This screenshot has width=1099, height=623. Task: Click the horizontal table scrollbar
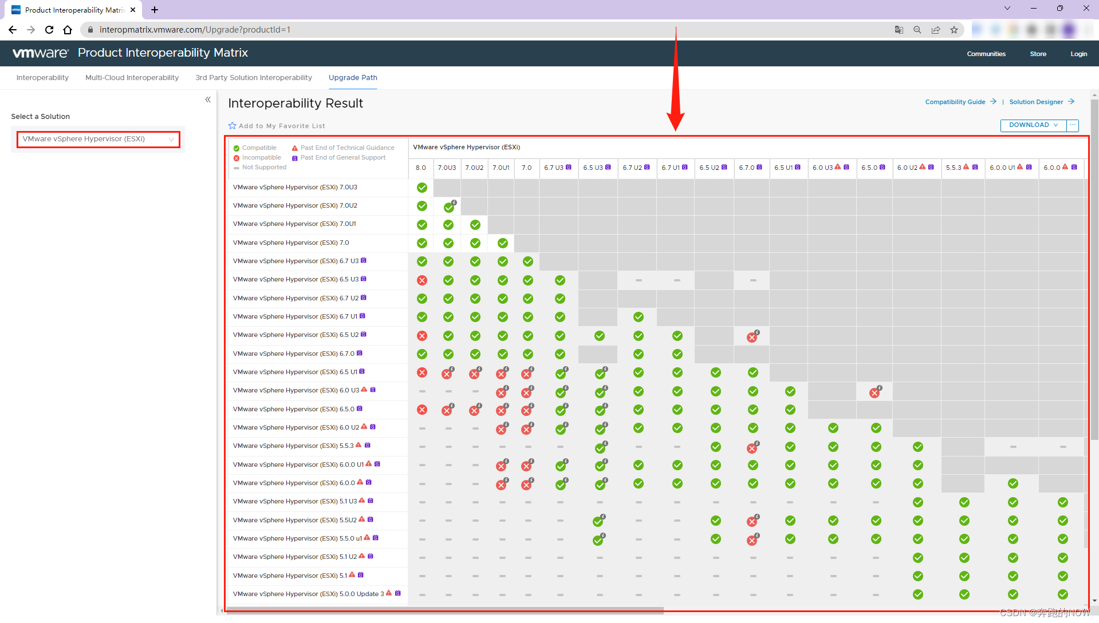446,610
